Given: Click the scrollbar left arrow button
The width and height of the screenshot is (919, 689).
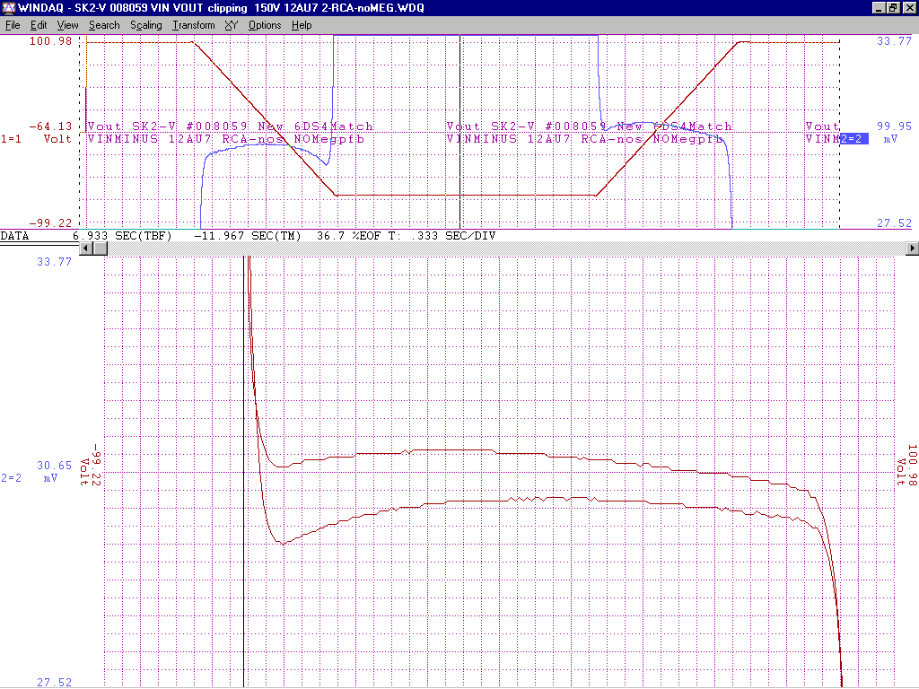Looking at the screenshot, I should pyautogui.click(x=87, y=248).
